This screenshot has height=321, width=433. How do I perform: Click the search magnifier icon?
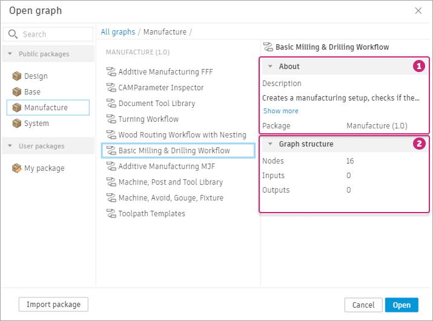click(13, 35)
